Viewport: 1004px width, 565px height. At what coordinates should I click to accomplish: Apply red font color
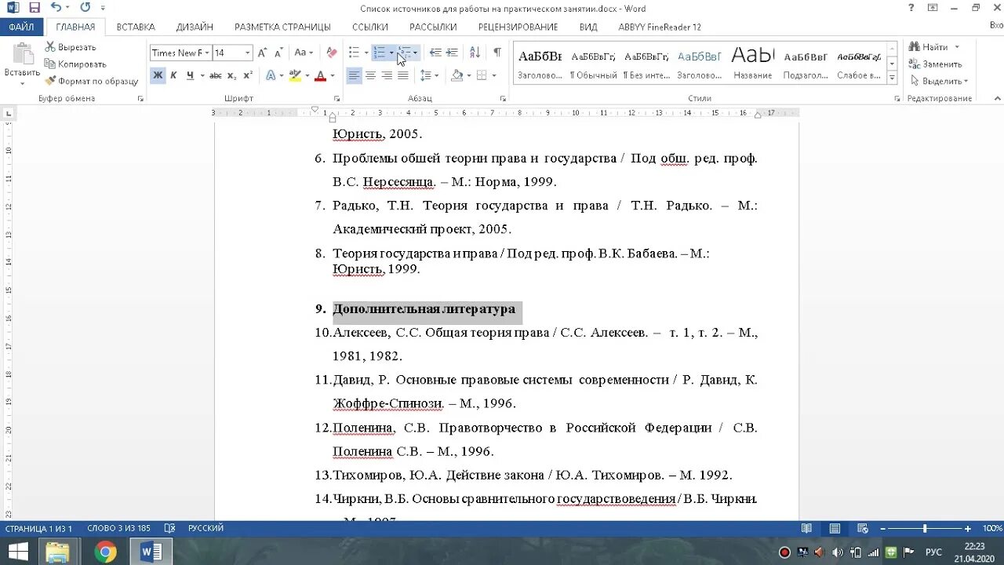[319, 75]
